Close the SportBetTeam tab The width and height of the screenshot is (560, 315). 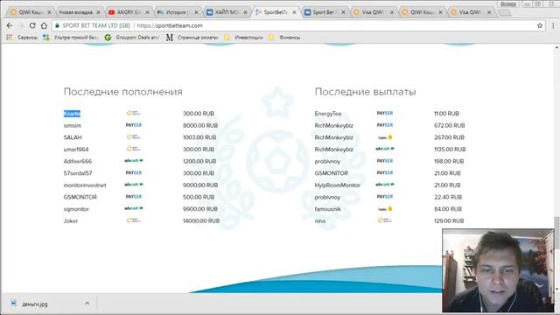pos(294,12)
